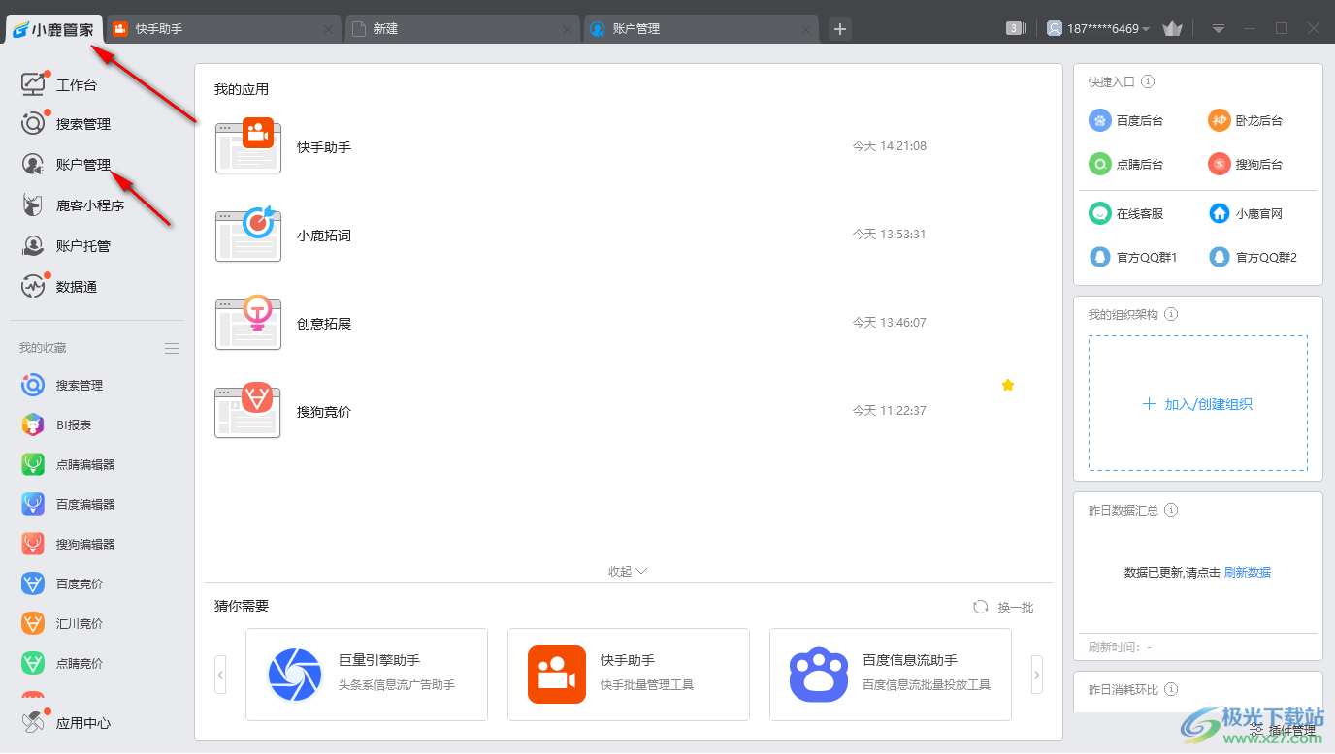
Task: Show previous recommended apps arrow
Action: coord(220,675)
